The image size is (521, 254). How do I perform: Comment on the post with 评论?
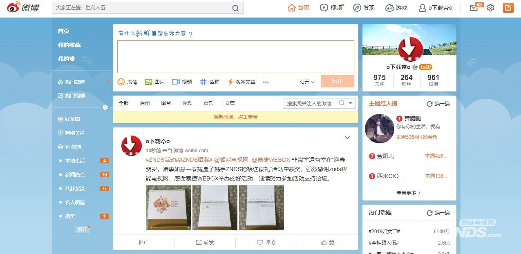point(266,242)
